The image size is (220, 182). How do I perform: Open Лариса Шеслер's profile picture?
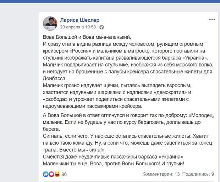point(50,23)
